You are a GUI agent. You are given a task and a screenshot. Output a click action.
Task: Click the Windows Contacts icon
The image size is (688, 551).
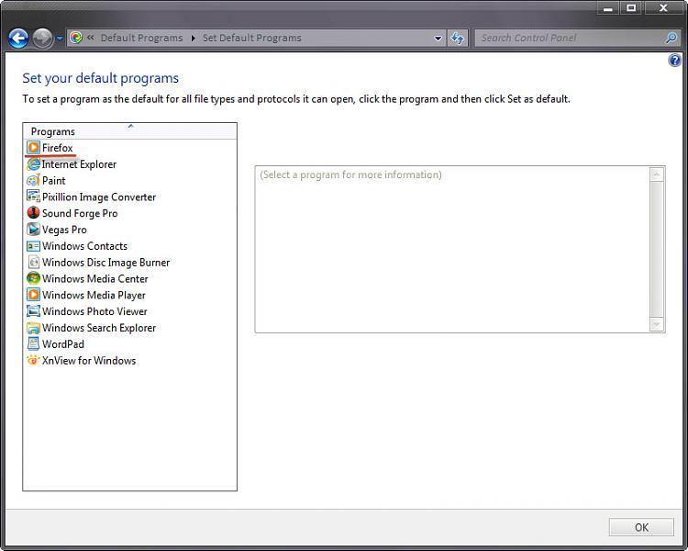33,246
